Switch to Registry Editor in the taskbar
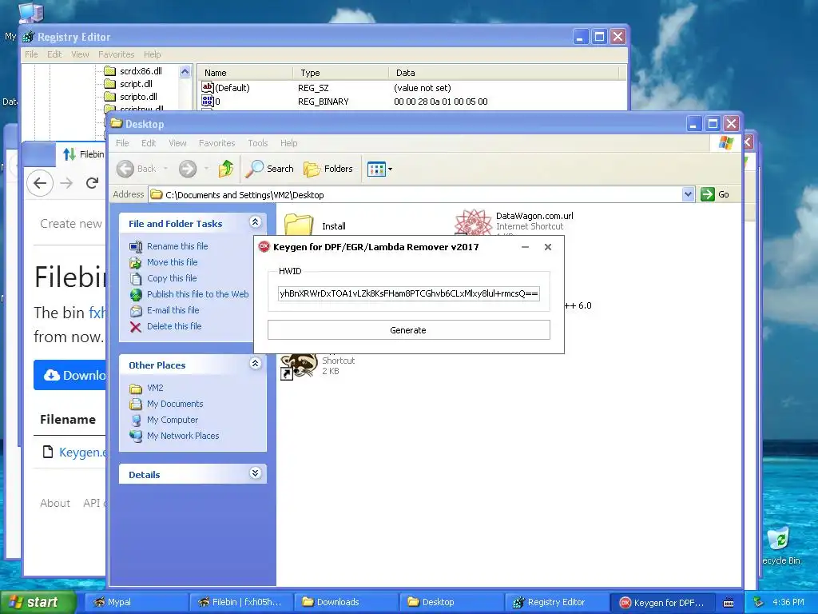The height and width of the screenshot is (614, 818). click(557, 602)
